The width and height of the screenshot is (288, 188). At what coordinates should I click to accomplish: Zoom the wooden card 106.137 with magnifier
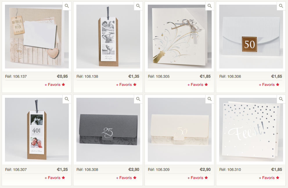pyautogui.click(x=67, y=6)
